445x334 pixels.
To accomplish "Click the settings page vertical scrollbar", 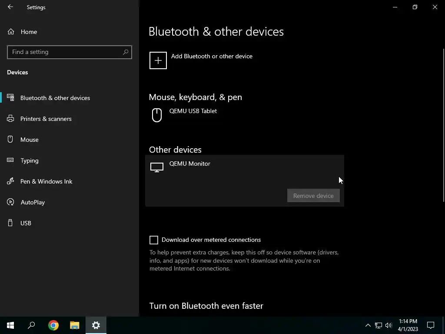I will pos(444,125).
